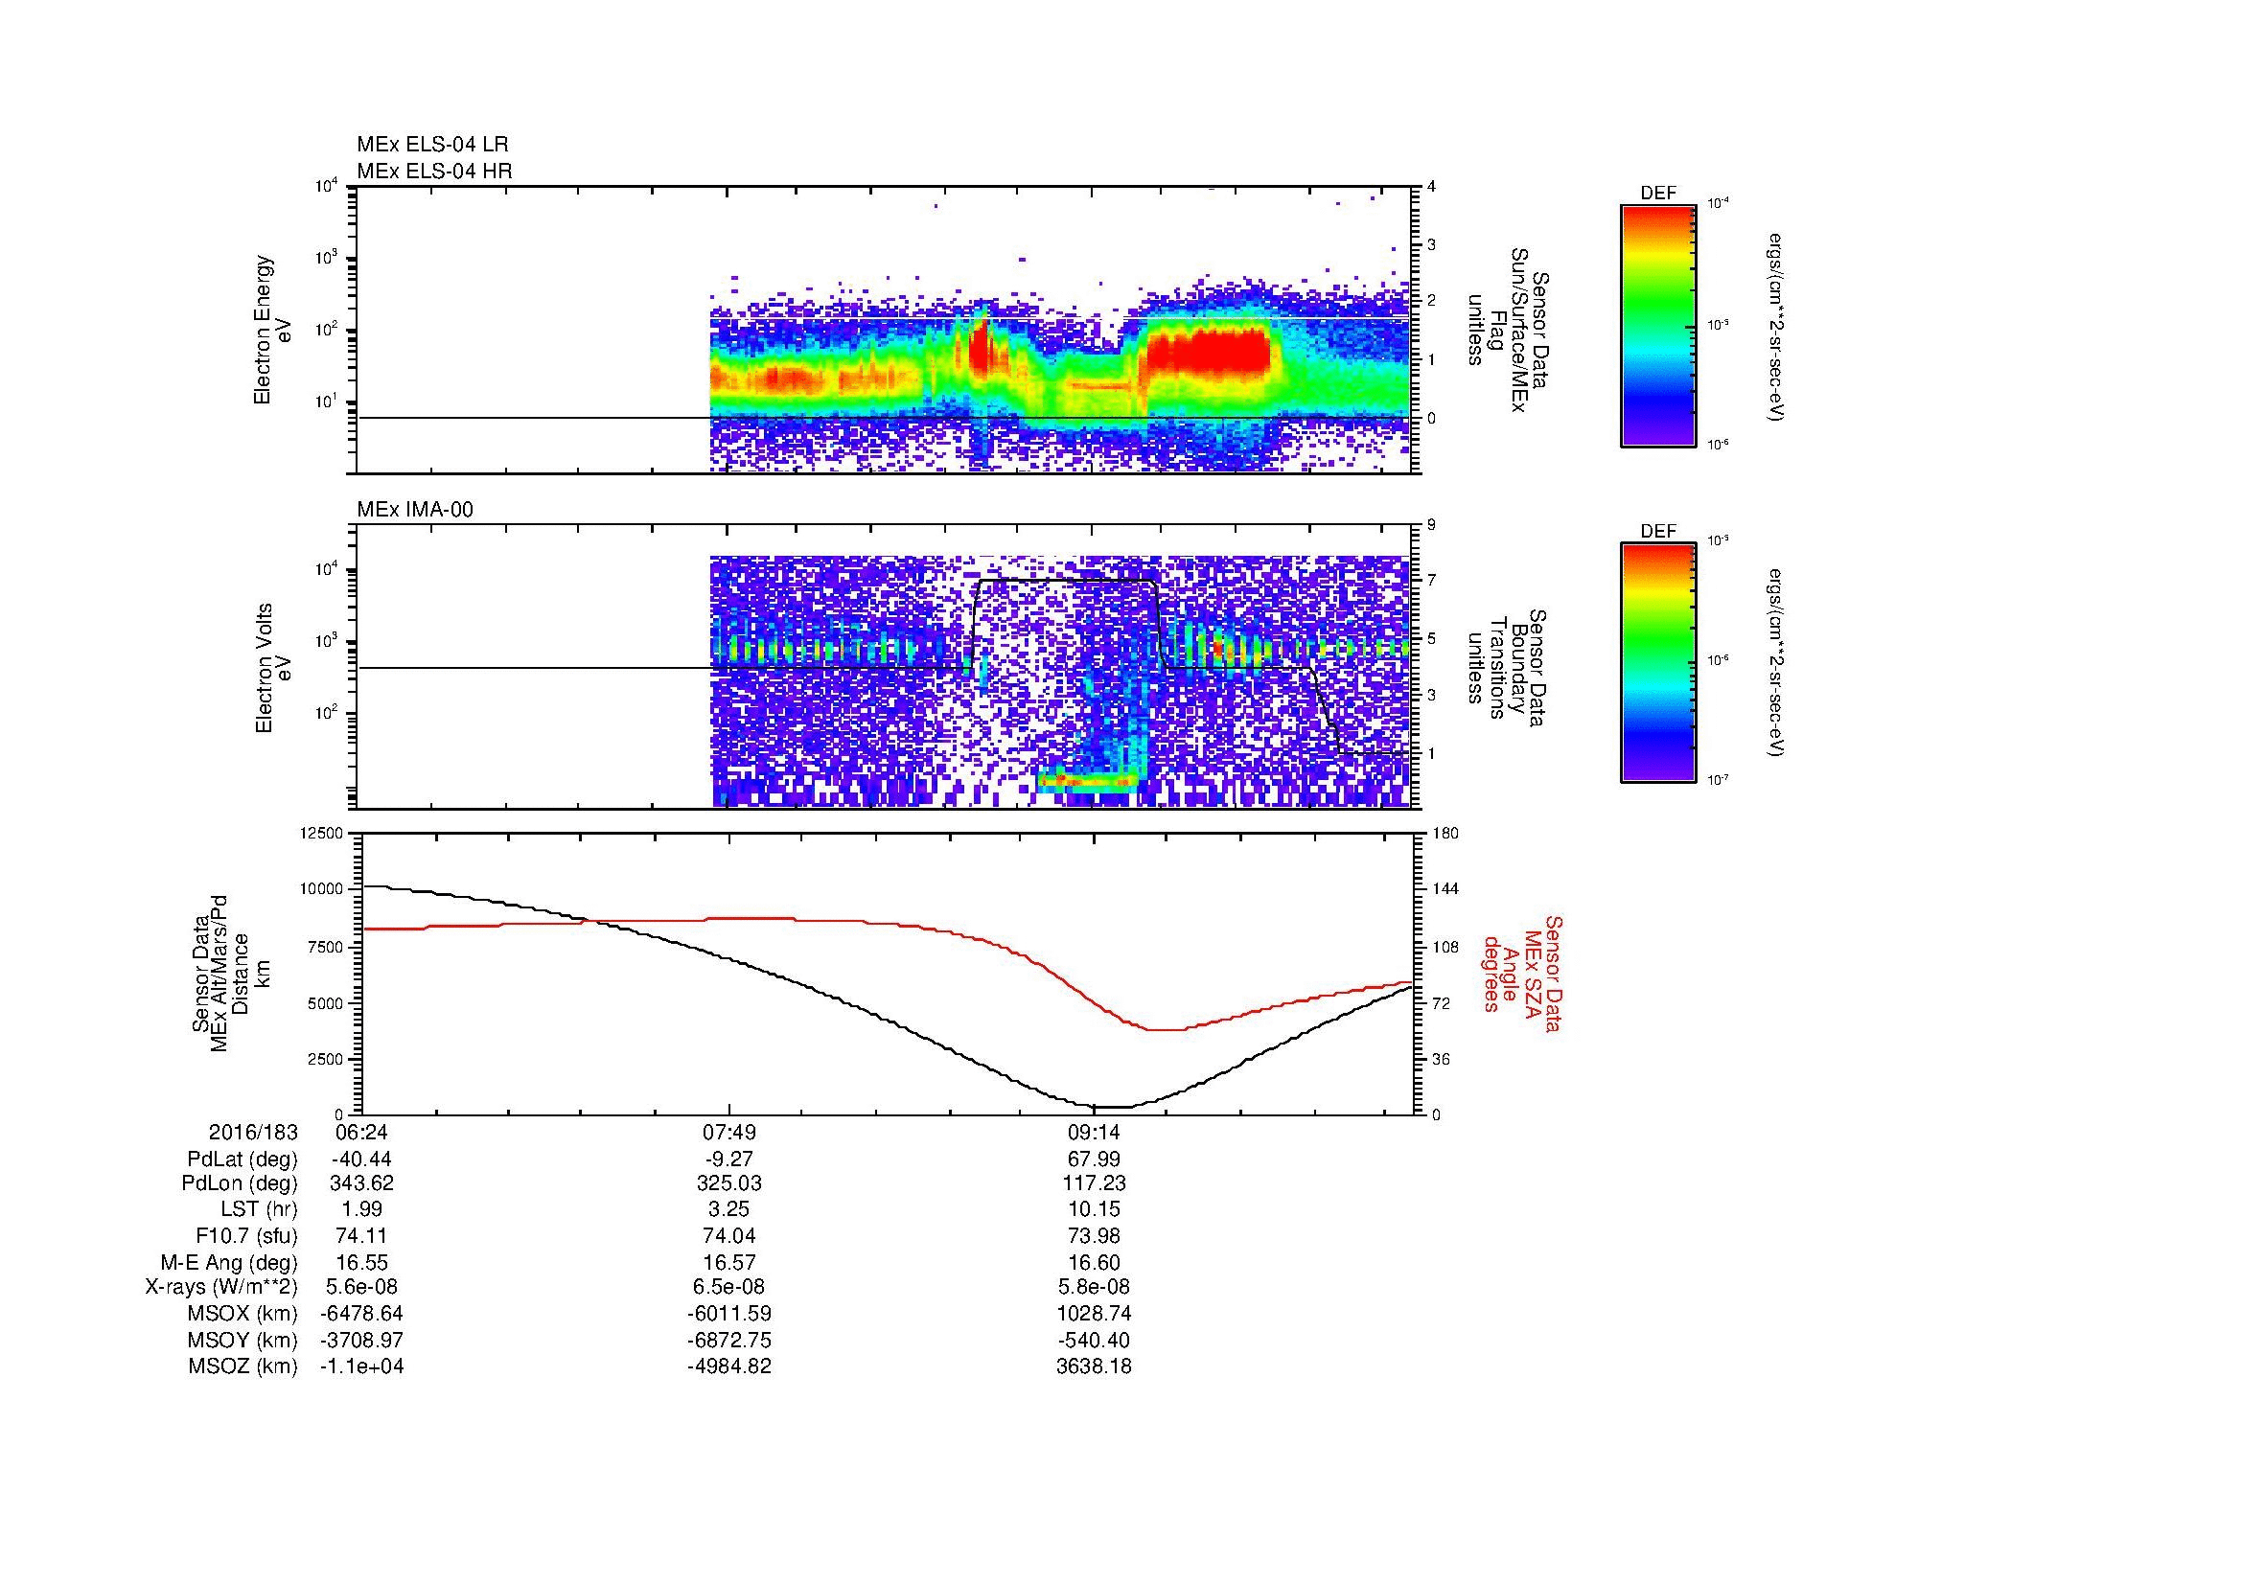Screen dimensions: 2242x1584
Task: Click the M-E Ang value 16.57
Action: point(728,1263)
